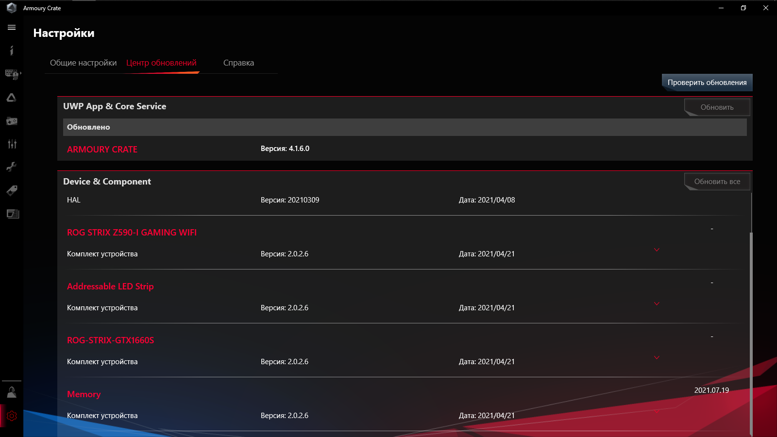The width and height of the screenshot is (777, 437).
Task: Open the Game Library sidebar icon
Action: pos(12,121)
